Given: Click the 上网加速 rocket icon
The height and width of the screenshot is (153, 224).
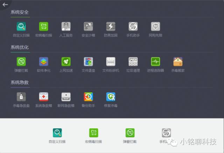Looking at the screenshot, I should (66, 62).
